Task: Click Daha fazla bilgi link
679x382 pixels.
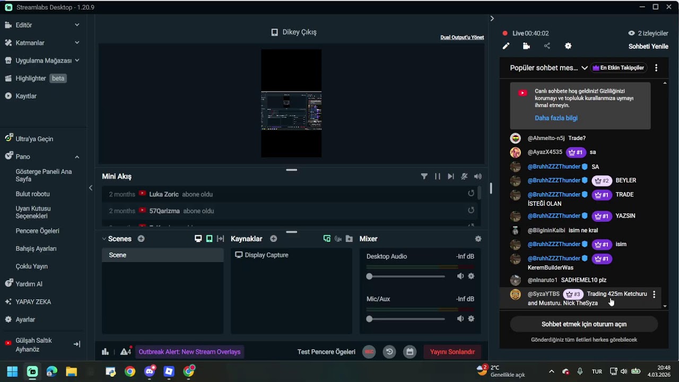Action: (556, 118)
